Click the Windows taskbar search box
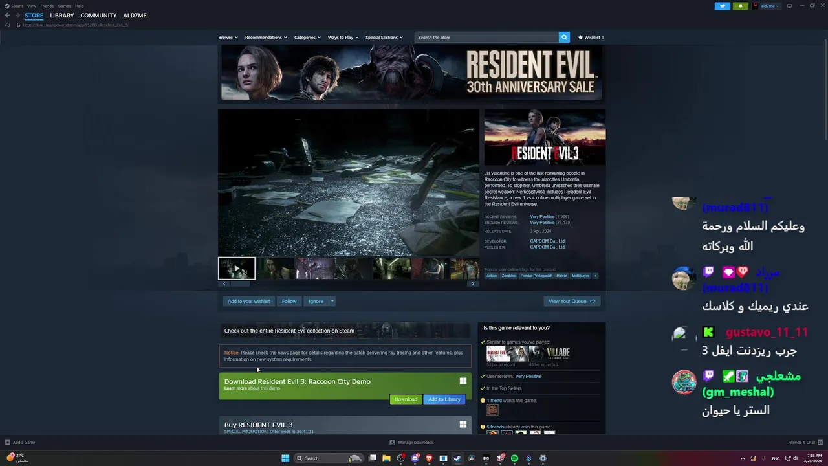This screenshot has width=828, height=466. [x=327, y=458]
